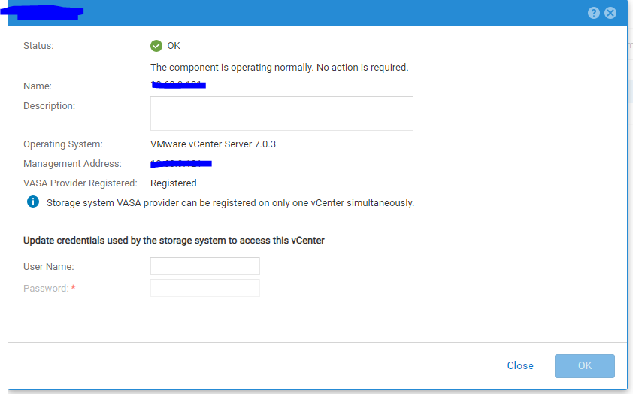Click the Close link at the bottom
The image size is (633, 394).
coord(520,366)
